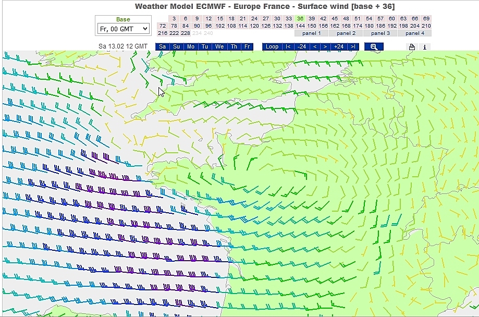
Task: Select forecast hour 216
Action: click(x=163, y=33)
